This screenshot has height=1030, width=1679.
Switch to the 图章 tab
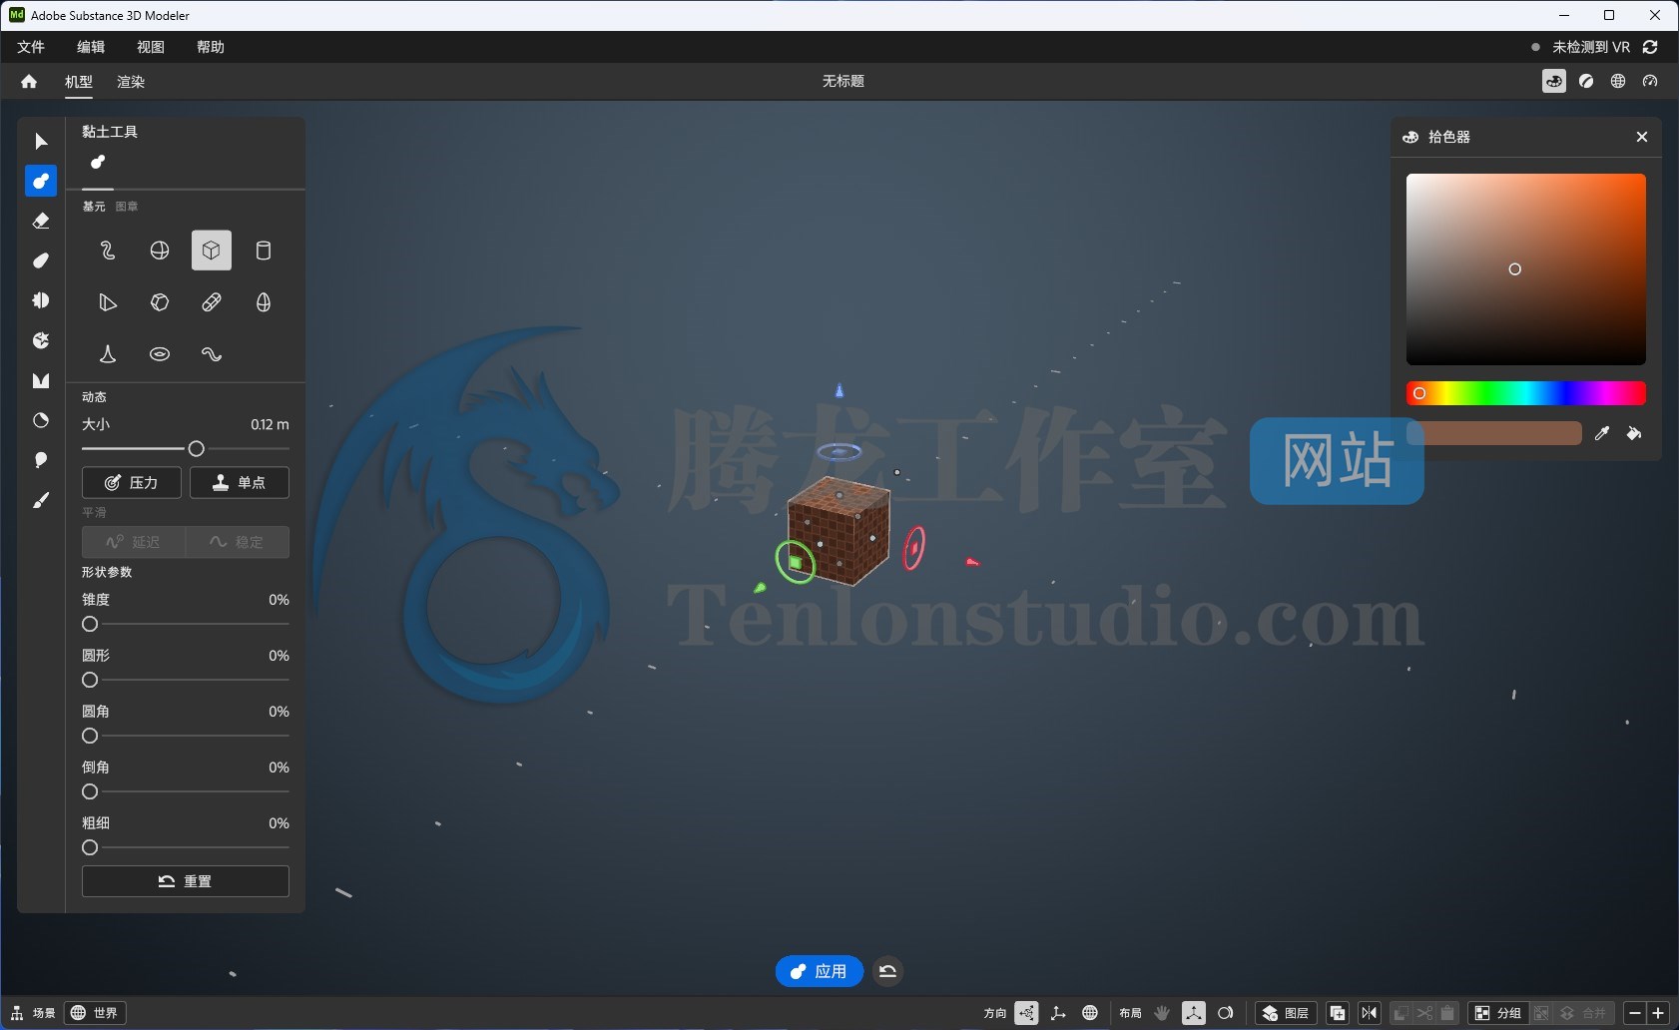tap(127, 207)
